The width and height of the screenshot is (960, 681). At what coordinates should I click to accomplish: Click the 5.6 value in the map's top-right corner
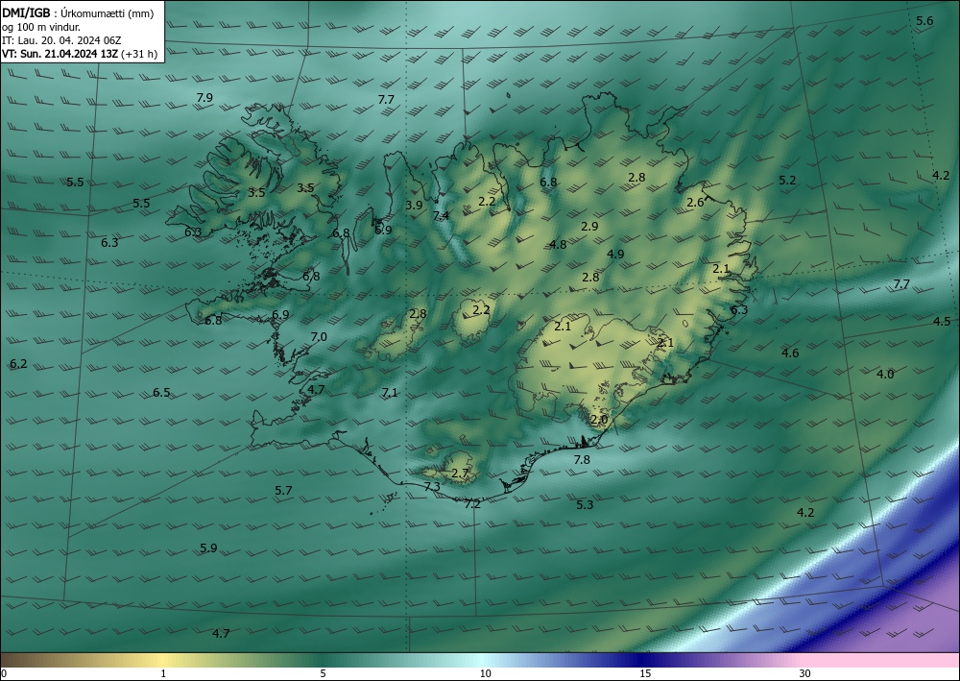924,21
